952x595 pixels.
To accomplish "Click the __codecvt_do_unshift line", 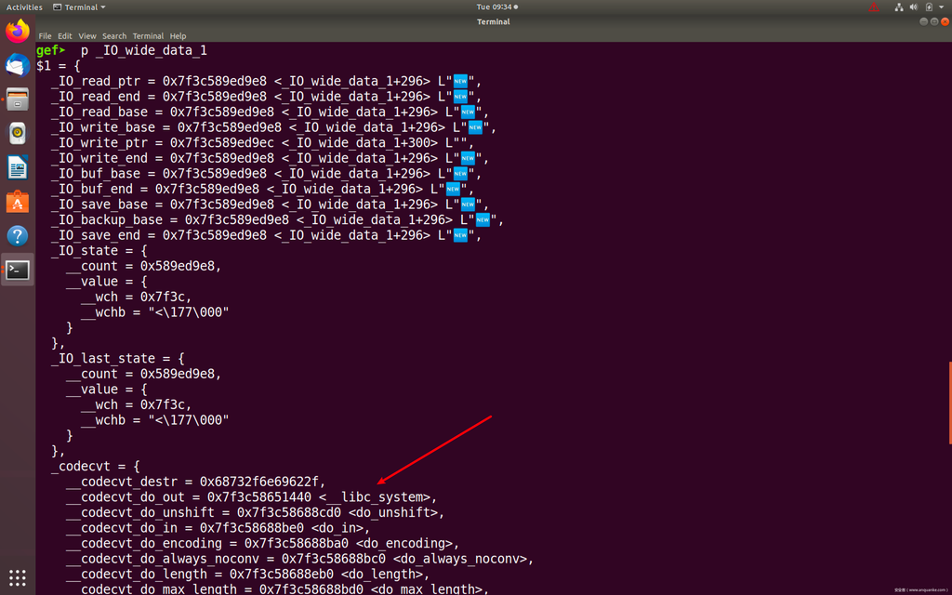I will pyautogui.click(x=256, y=512).
